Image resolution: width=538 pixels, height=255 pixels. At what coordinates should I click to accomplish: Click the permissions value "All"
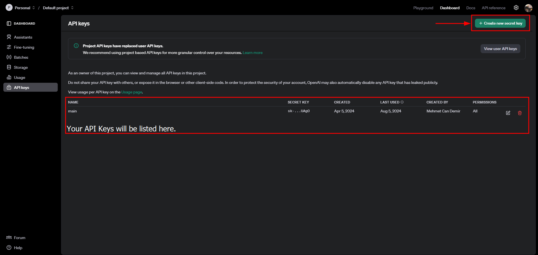(475, 111)
